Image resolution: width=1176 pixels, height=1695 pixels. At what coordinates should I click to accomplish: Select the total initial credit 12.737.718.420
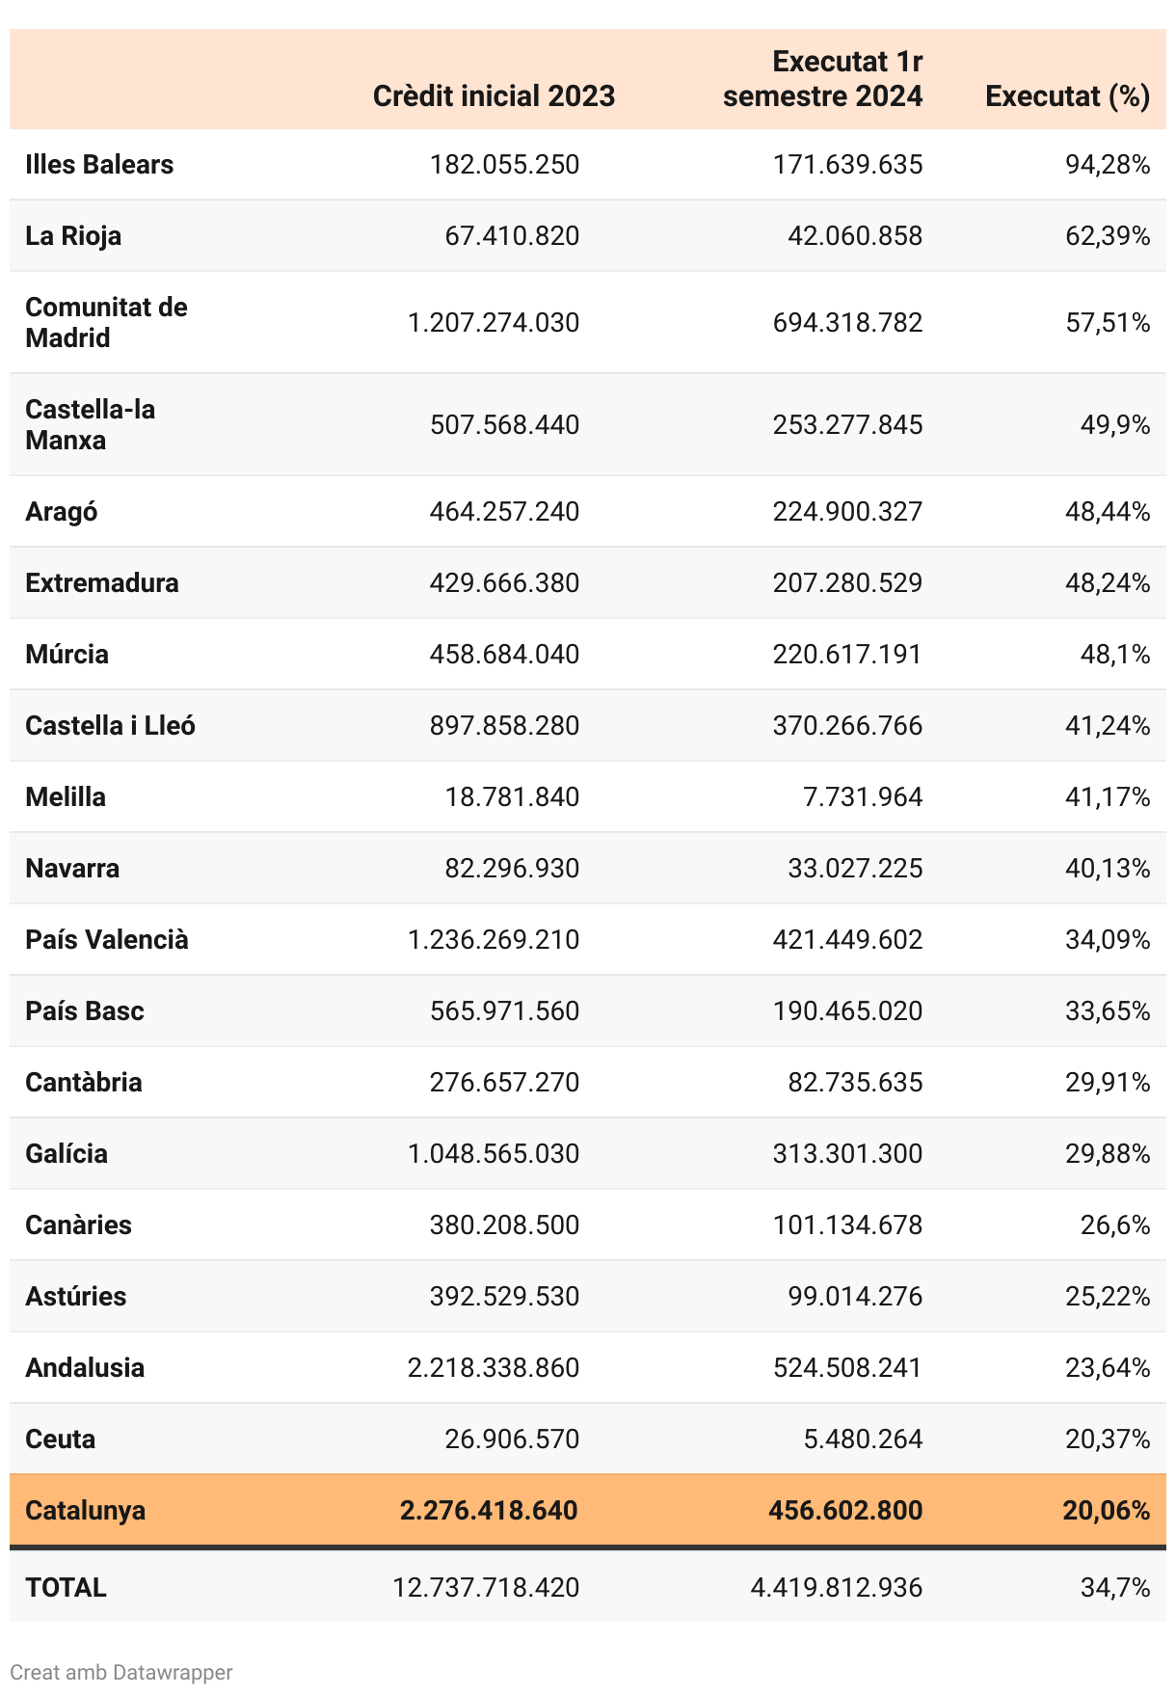(486, 1587)
